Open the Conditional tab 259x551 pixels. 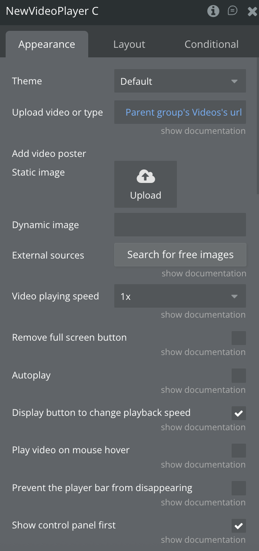211,44
